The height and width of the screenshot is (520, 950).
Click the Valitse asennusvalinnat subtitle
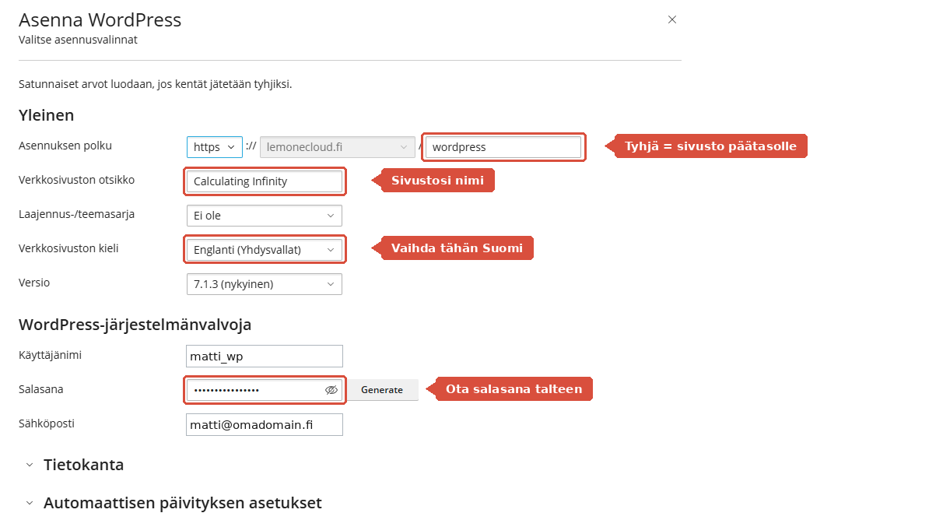(x=78, y=39)
